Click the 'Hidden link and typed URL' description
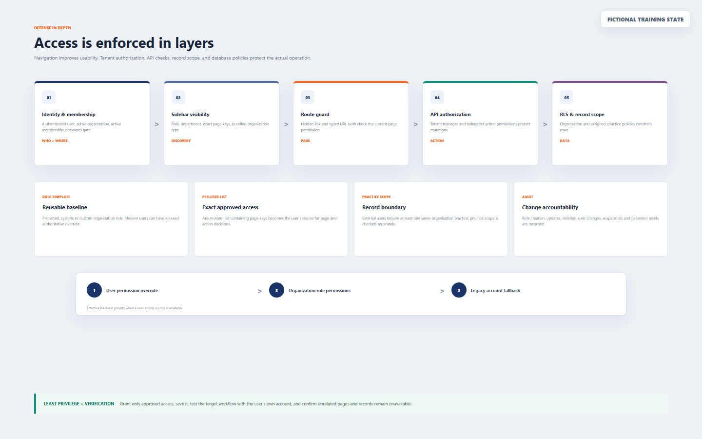This screenshot has height=439, width=702. click(349, 127)
